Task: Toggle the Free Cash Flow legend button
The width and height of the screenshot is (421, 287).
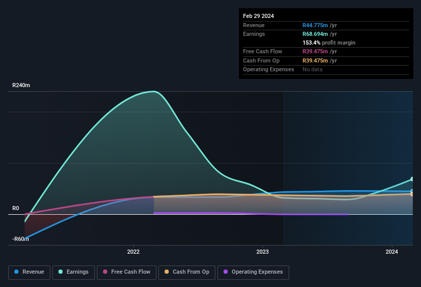Action: pyautogui.click(x=127, y=273)
